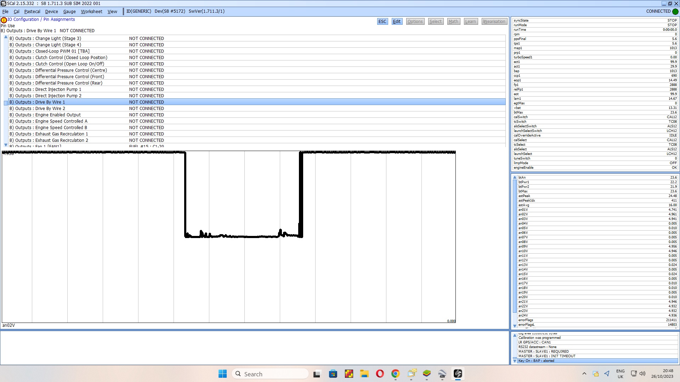Screen dimensions: 680x382
Task: Open BlueStacks from the taskbar
Action: click(x=426, y=374)
